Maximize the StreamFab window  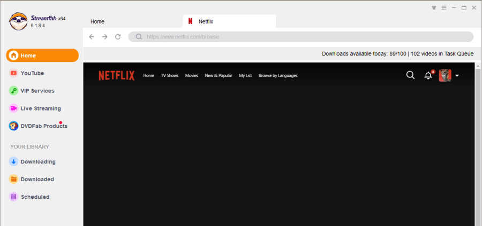(x=464, y=8)
